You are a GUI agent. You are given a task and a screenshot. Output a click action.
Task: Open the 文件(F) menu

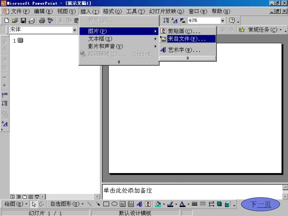20,11
